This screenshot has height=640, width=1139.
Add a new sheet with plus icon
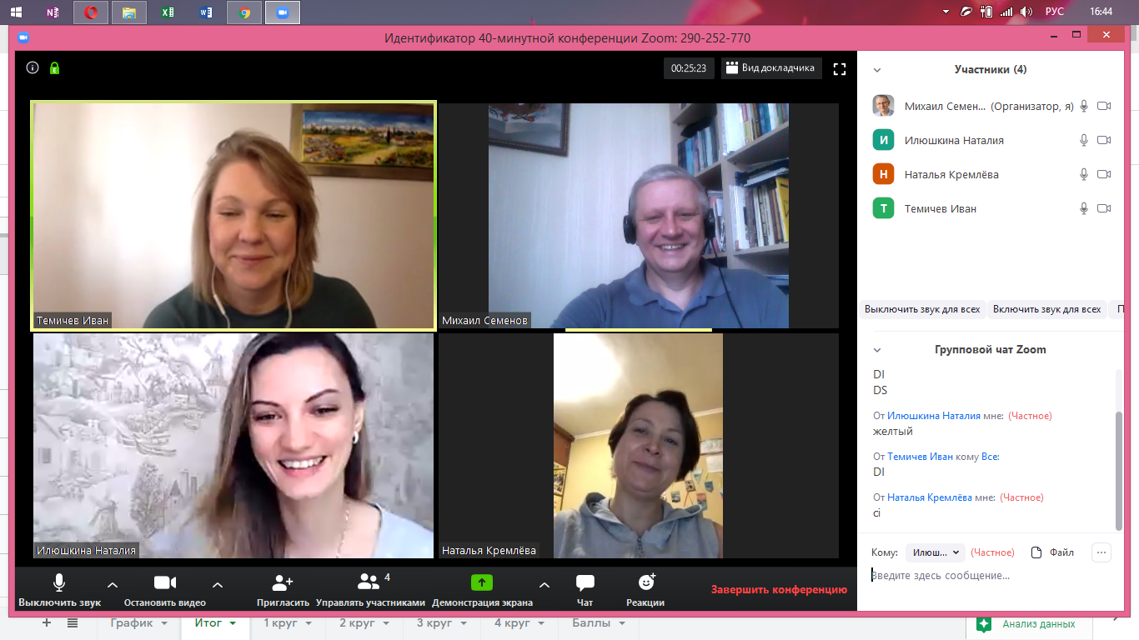pos(47,622)
